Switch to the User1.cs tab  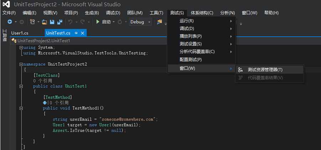[x=20, y=33]
